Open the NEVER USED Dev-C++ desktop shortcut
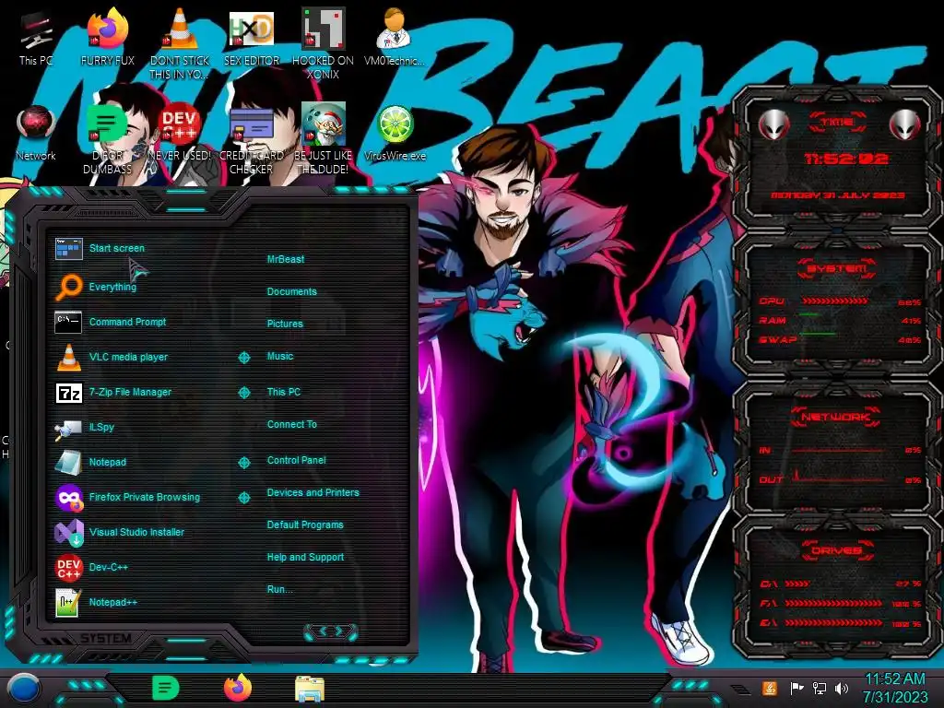Viewport: 944px width, 708px height. (x=180, y=133)
